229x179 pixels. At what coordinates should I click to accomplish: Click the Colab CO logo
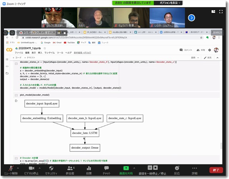pyautogui.click(x=9, y=50)
